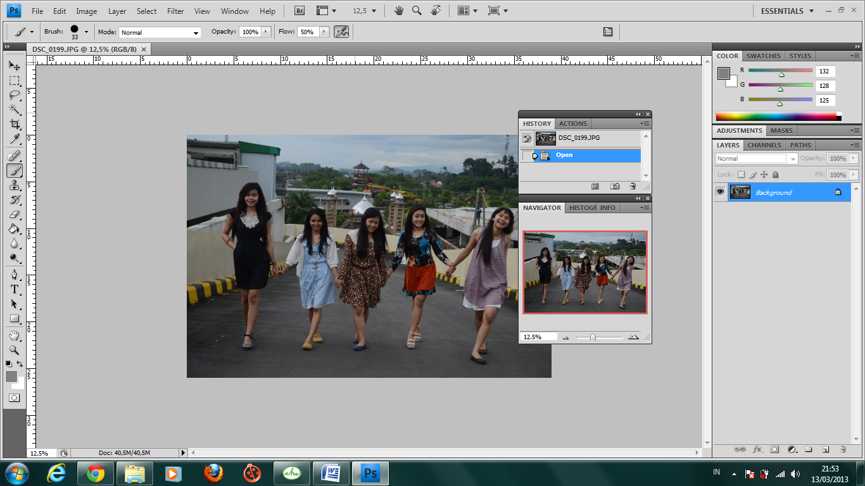Image resolution: width=865 pixels, height=486 pixels.
Task: Select the Rectangle shape tool
Action: tap(14, 318)
